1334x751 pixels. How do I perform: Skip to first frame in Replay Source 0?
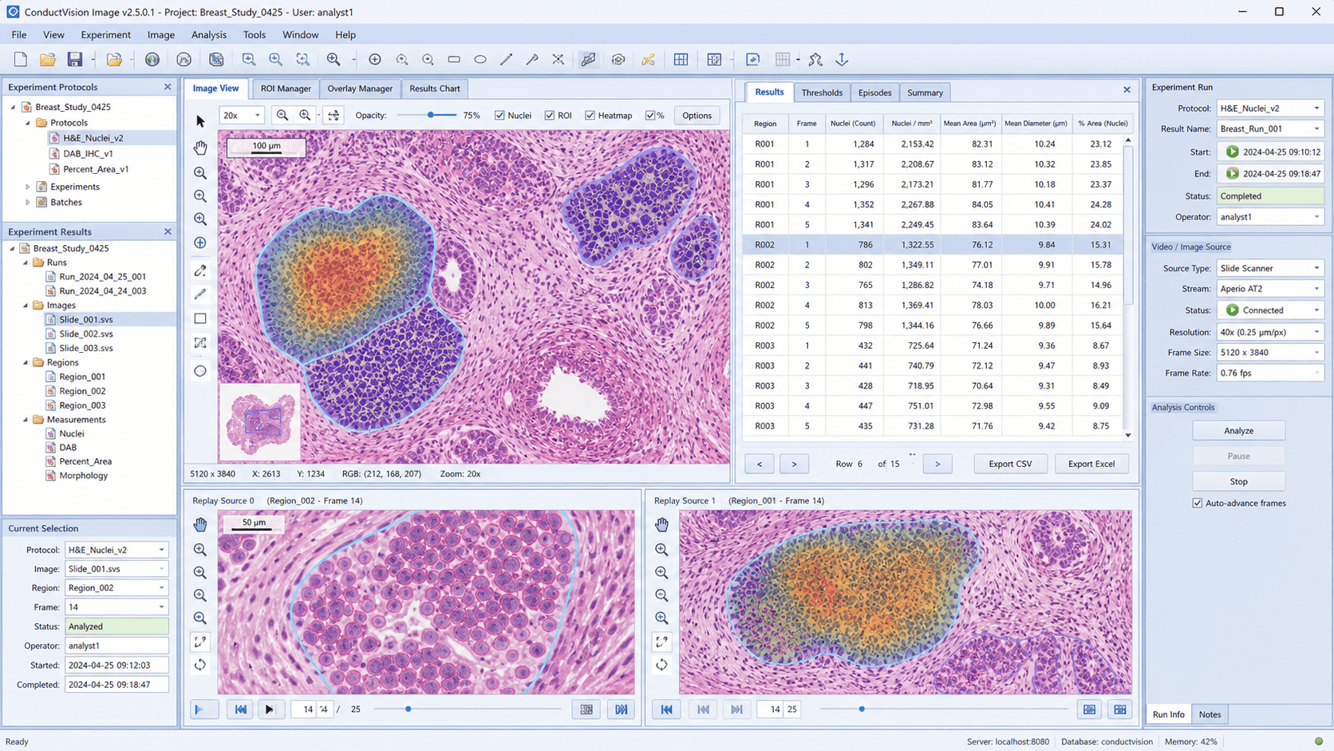(x=240, y=709)
